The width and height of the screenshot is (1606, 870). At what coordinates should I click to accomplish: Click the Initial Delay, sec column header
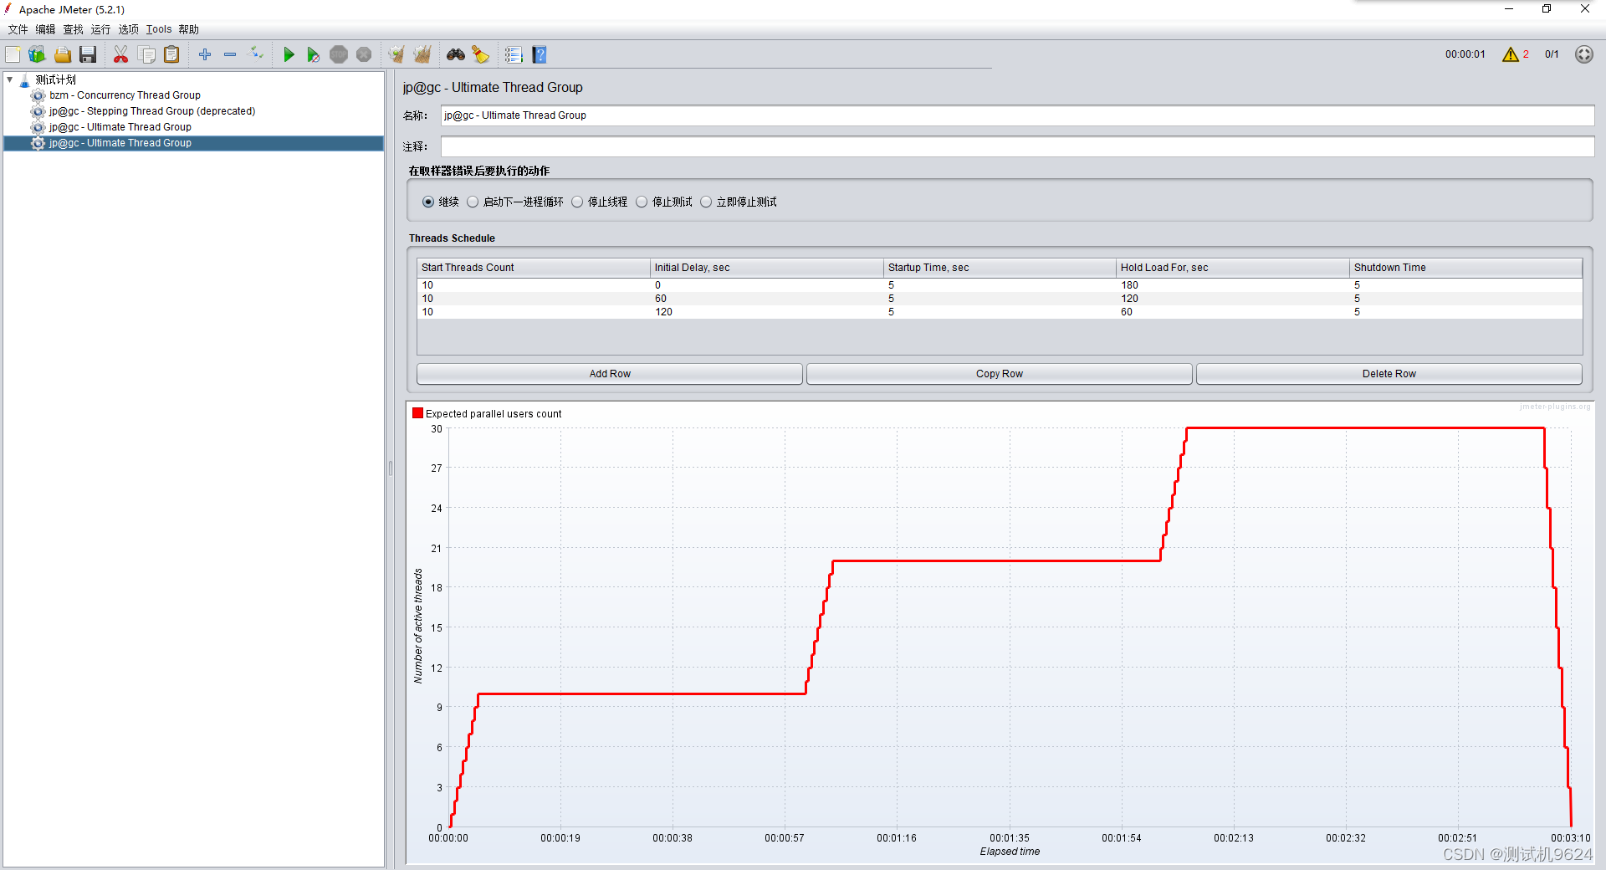(767, 268)
